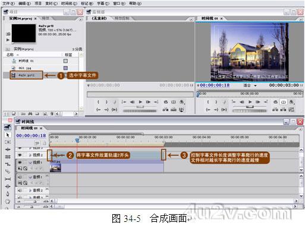
Task: Select the 060.jpg item in the project list
Action: point(25,68)
